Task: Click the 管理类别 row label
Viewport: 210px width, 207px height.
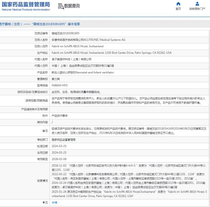Action: tap(42, 79)
